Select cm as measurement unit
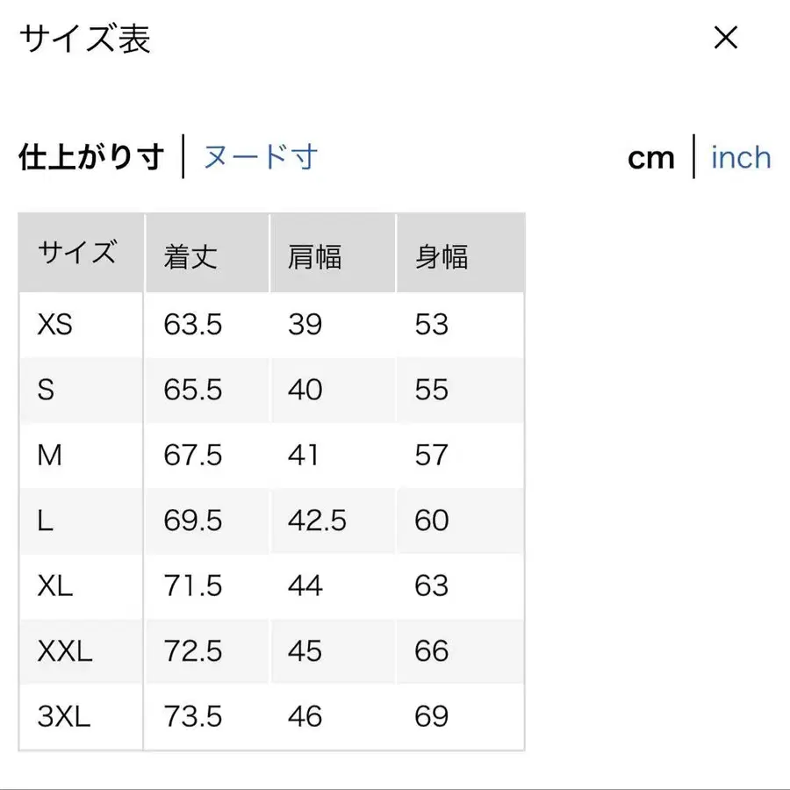The height and width of the screenshot is (790, 790). [x=651, y=158]
